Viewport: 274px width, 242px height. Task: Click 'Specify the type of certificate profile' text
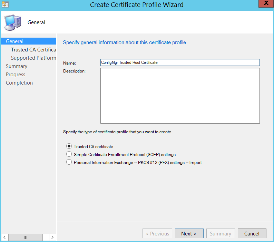coord(117,132)
